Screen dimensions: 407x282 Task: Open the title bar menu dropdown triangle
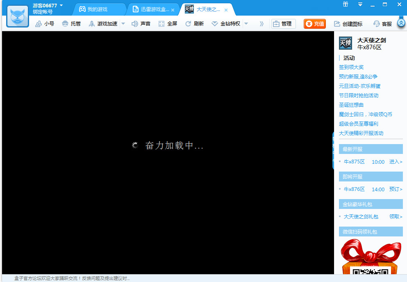pyautogui.click(x=360, y=5)
